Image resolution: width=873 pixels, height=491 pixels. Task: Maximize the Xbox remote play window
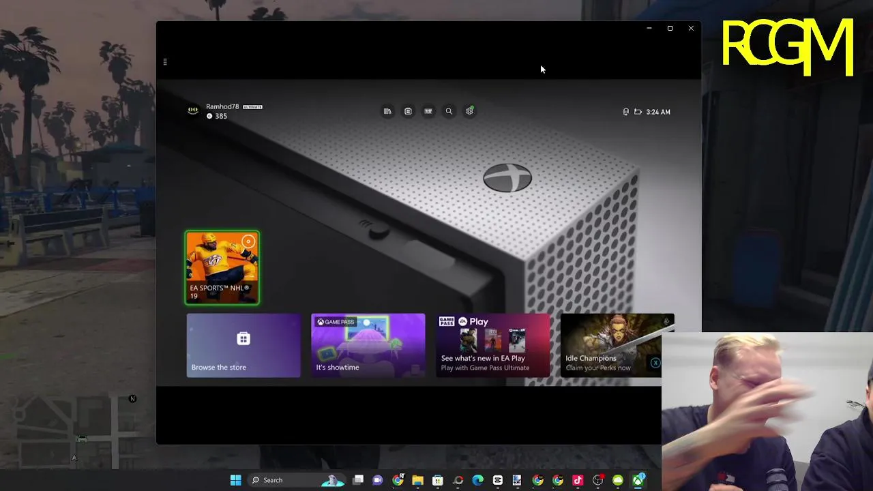[670, 29]
